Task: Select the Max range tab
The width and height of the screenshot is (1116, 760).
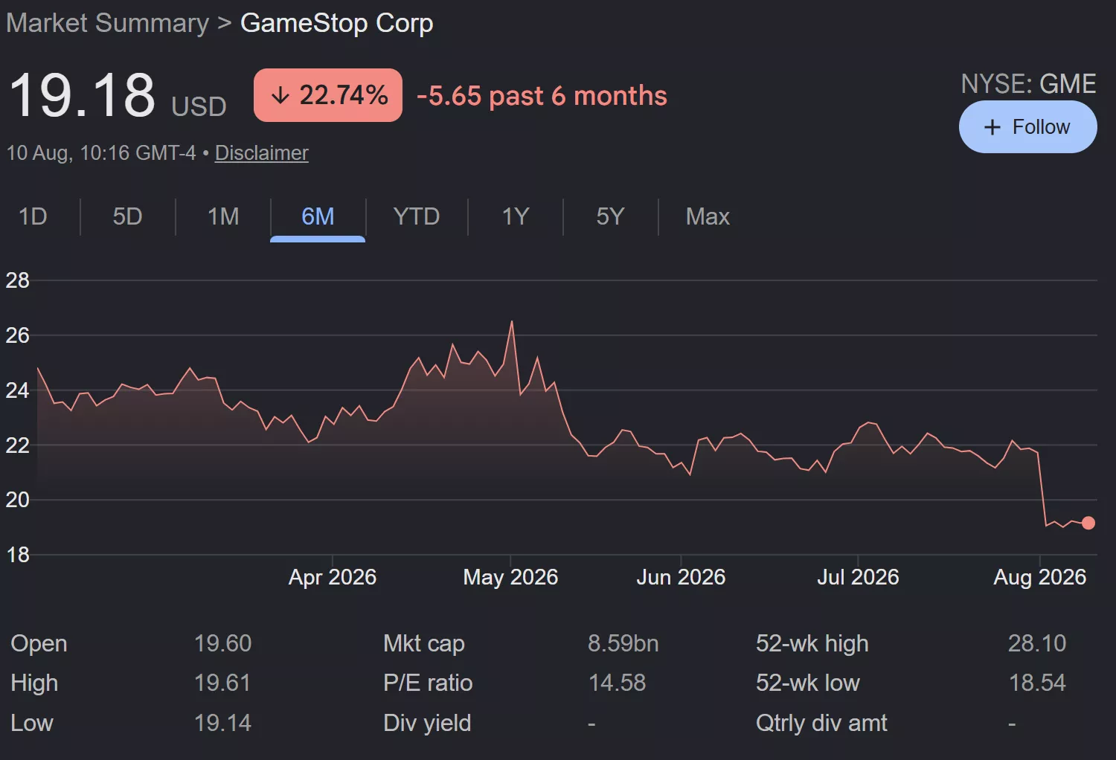Action: coord(708,216)
